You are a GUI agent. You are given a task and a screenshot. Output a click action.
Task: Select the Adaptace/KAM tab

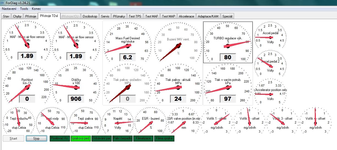tap(208, 16)
